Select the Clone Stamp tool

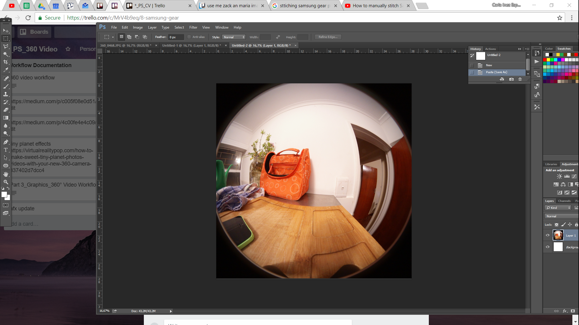point(6,94)
